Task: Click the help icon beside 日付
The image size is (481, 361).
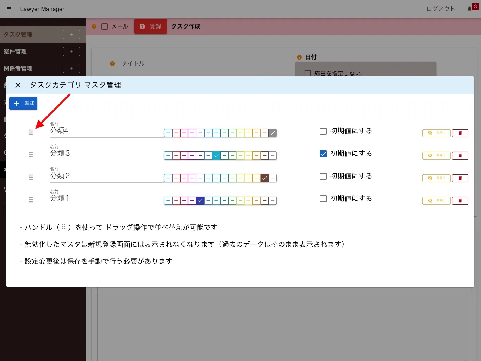Action: (x=299, y=57)
